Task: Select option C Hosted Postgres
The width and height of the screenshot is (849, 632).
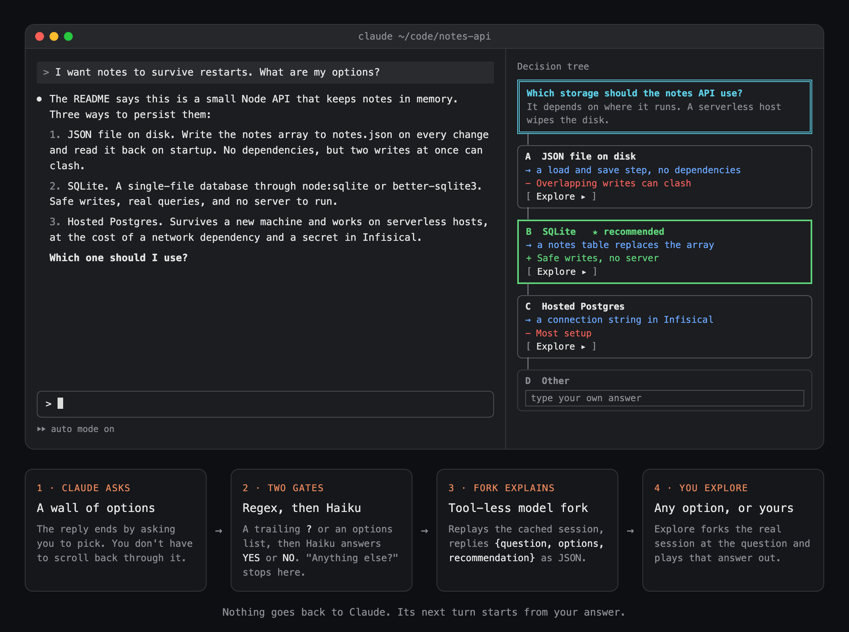Action: pos(664,327)
